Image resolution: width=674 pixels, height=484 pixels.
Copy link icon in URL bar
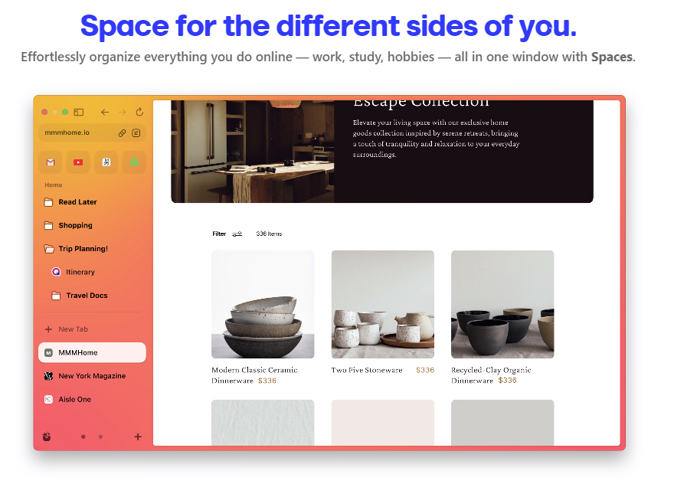(x=122, y=133)
